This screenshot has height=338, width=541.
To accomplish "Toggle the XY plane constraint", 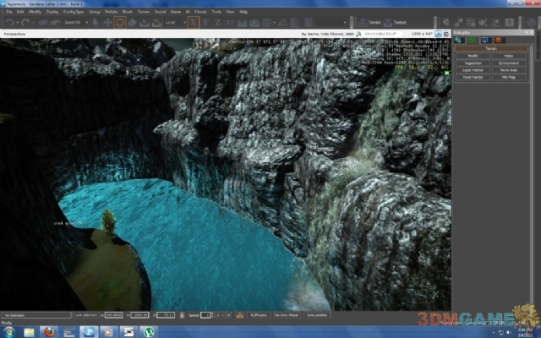I will (x=230, y=23).
